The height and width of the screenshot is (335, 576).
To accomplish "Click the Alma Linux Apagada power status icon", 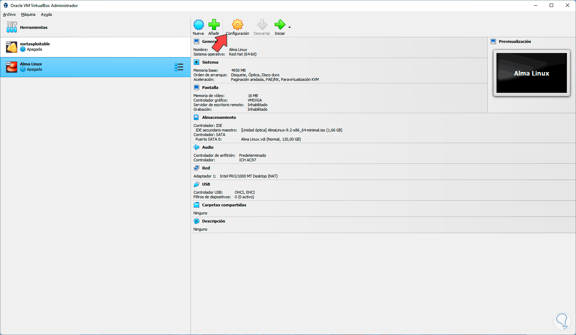I will (x=23, y=69).
